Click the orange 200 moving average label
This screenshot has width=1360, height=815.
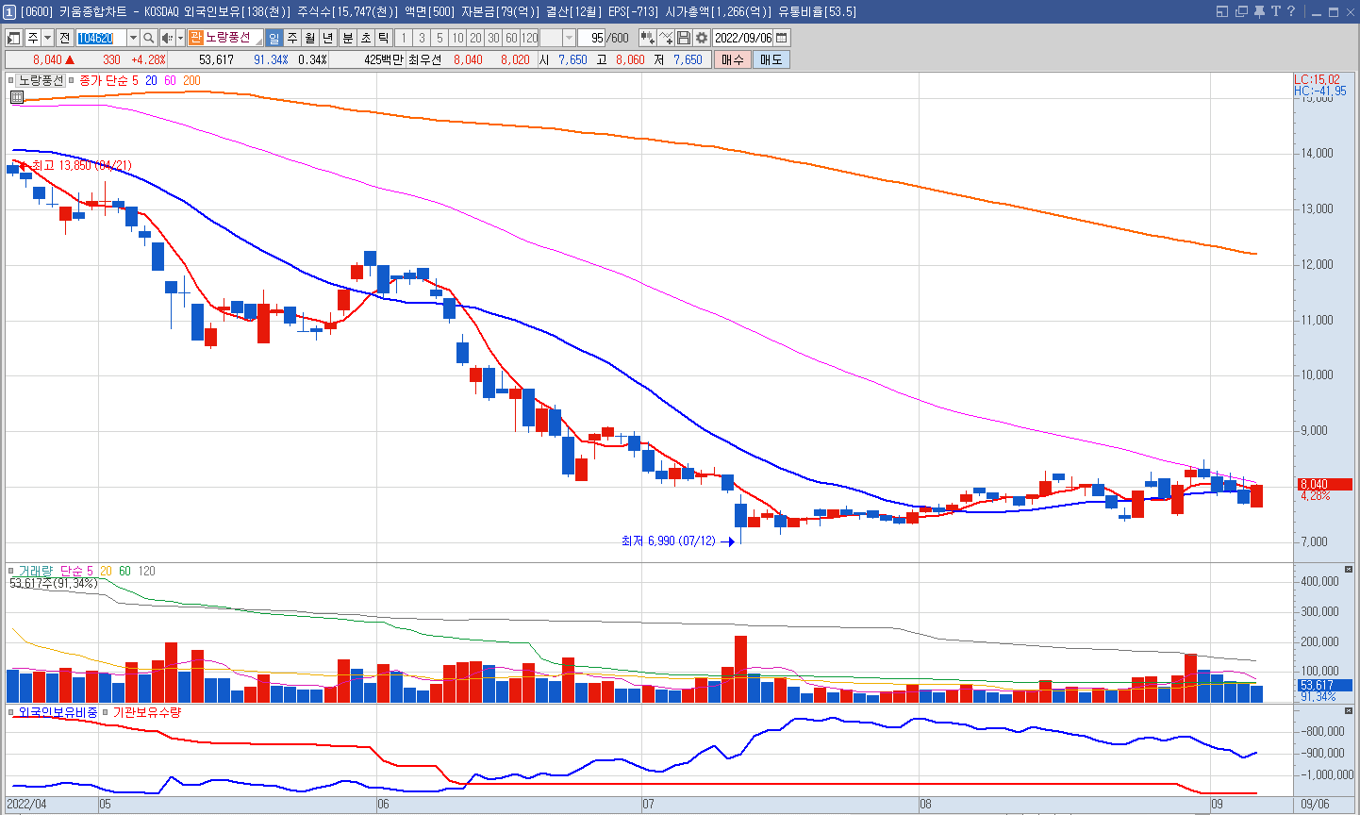click(x=191, y=80)
